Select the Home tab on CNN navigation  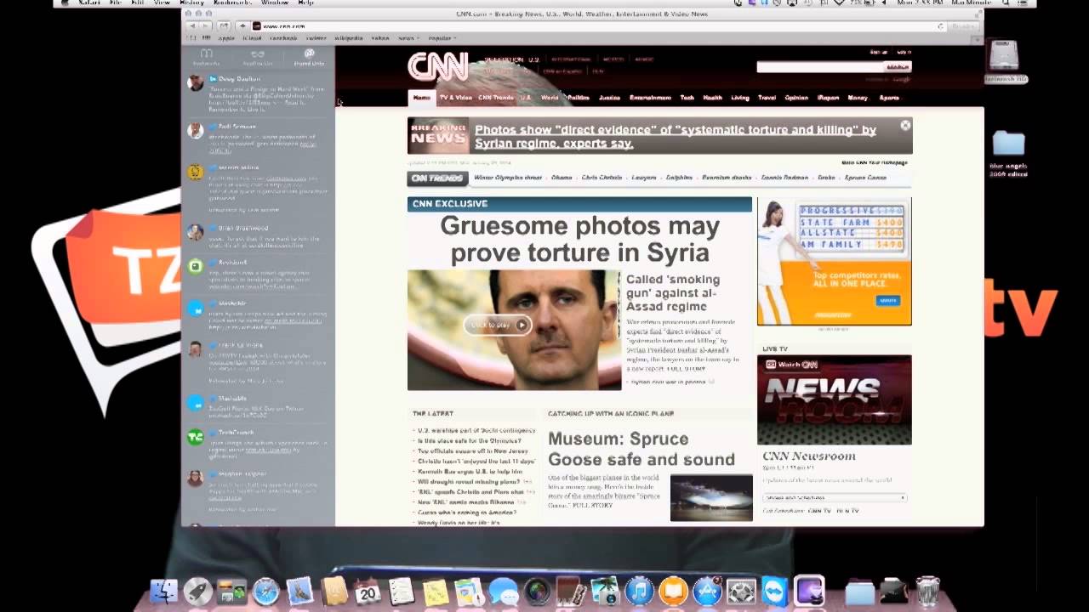tap(421, 98)
